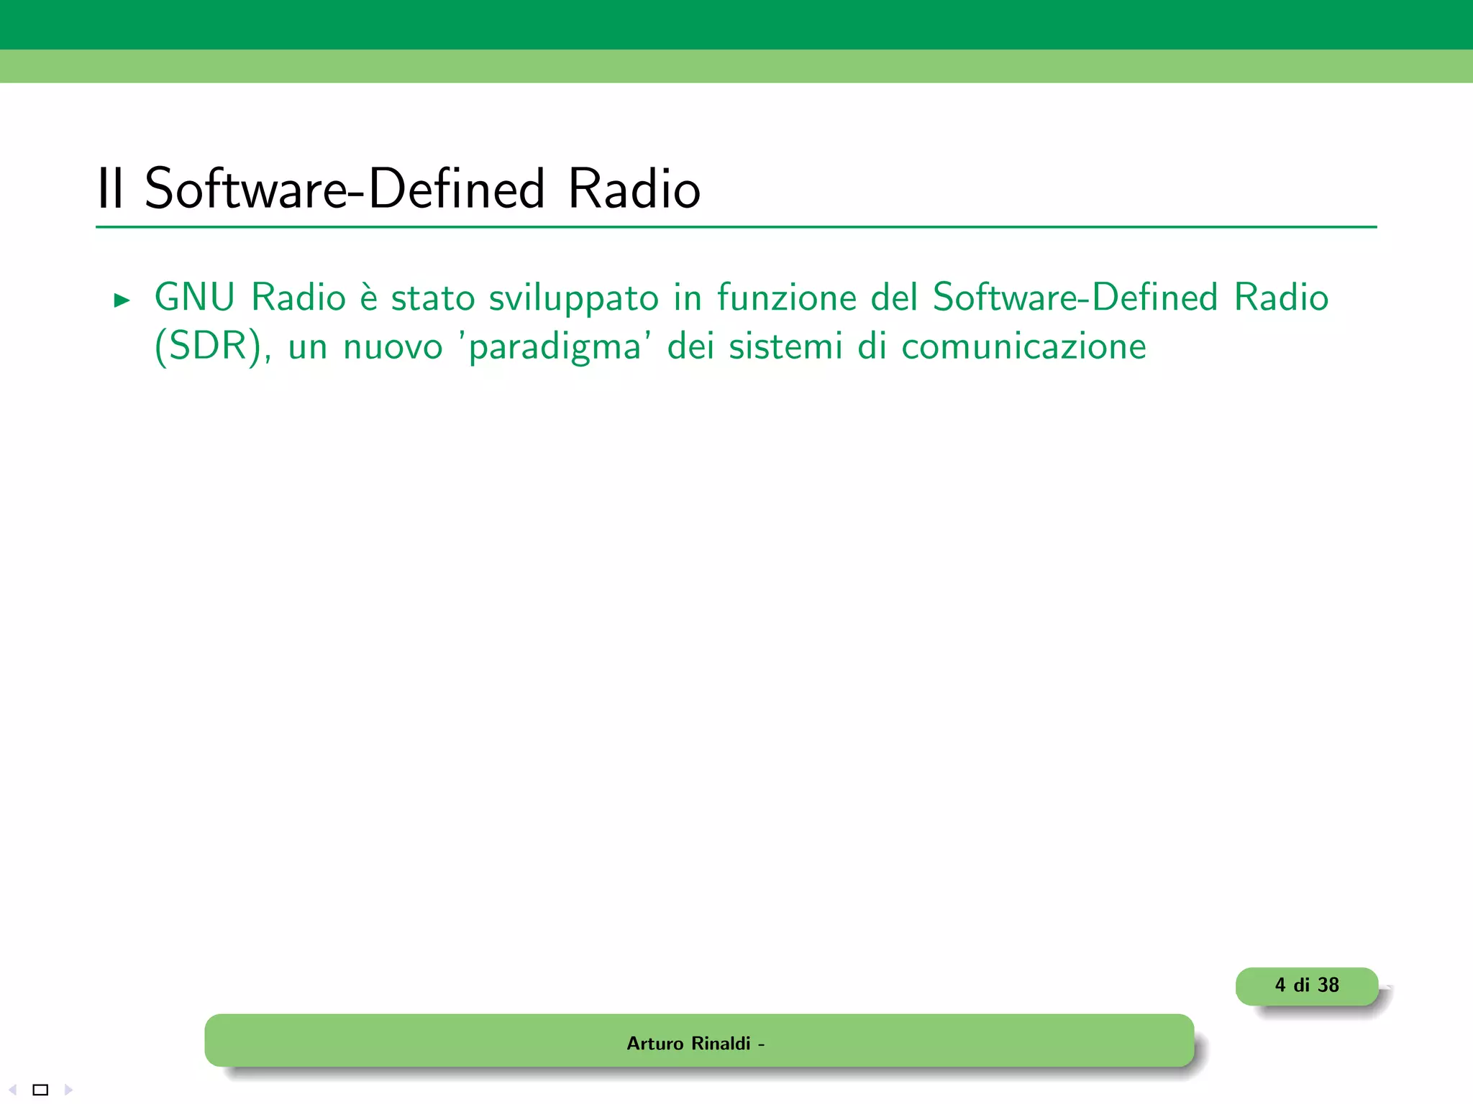The height and width of the screenshot is (1104, 1473).
Task: Select the slide title 'Il Software-Defined Radio'
Action: point(399,189)
